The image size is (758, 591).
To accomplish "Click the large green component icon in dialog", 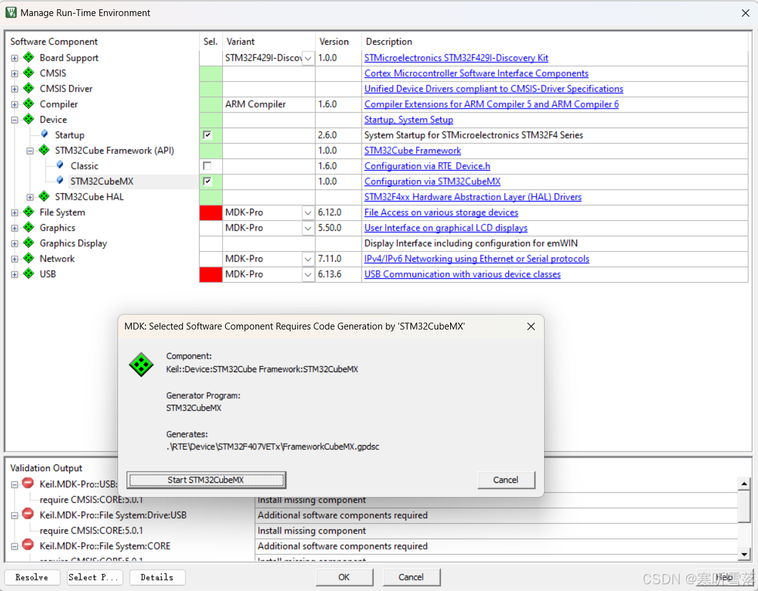I will pos(141,364).
